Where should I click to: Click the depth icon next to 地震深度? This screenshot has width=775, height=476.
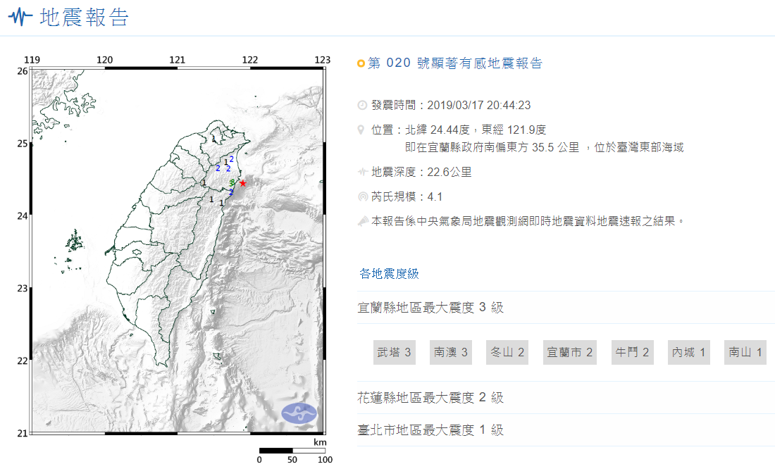(x=362, y=172)
